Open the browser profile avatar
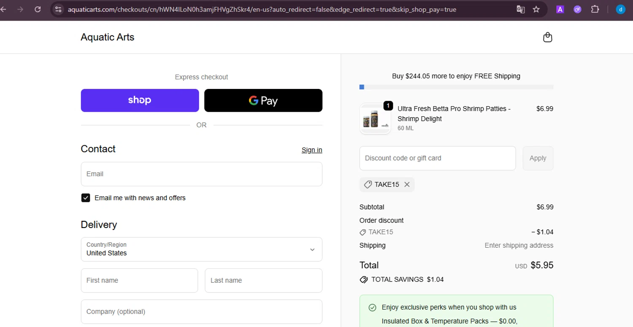Viewport: 633px width, 327px height. [620, 9]
